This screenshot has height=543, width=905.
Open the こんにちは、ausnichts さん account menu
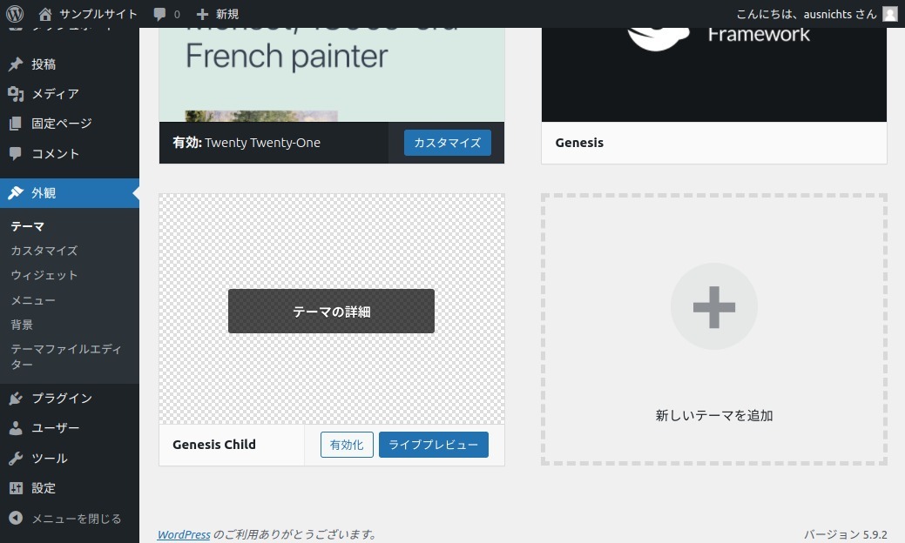tap(817, 14)
